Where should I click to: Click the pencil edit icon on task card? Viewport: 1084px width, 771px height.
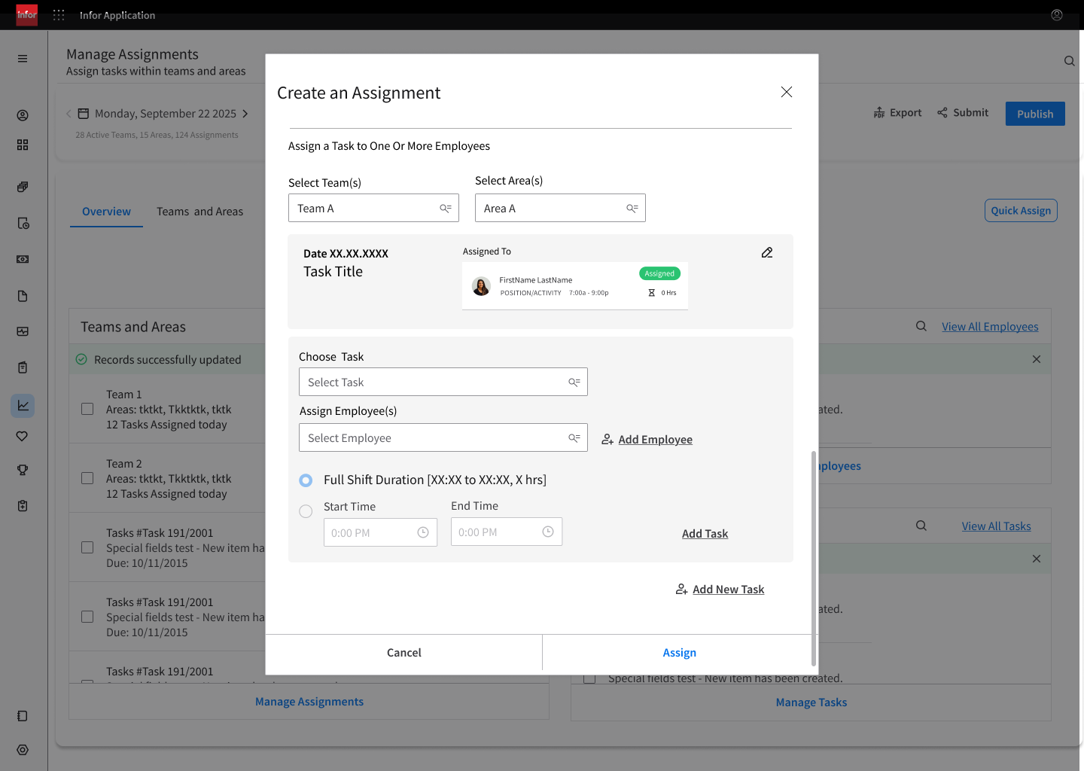[767, 253]
